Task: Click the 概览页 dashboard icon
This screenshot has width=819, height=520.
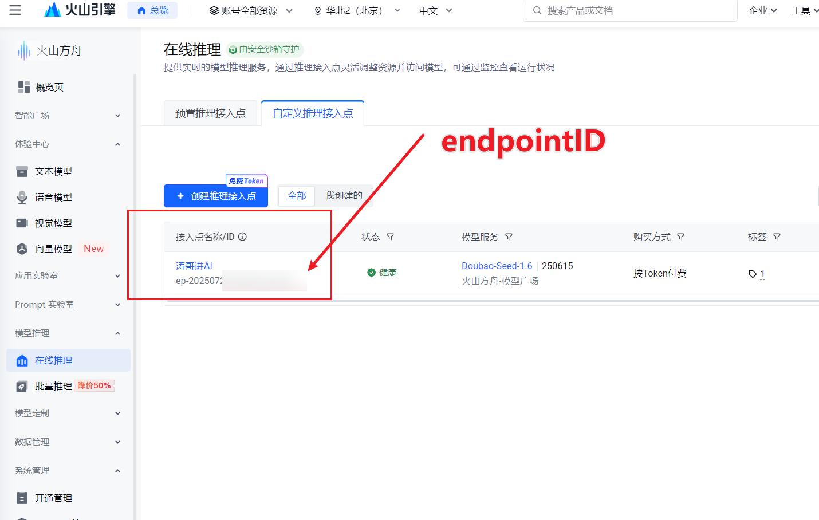Action: (x=23, y=87)
